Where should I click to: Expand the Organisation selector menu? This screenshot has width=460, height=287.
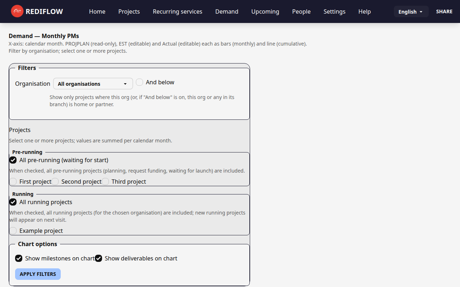tap(93, 84)
